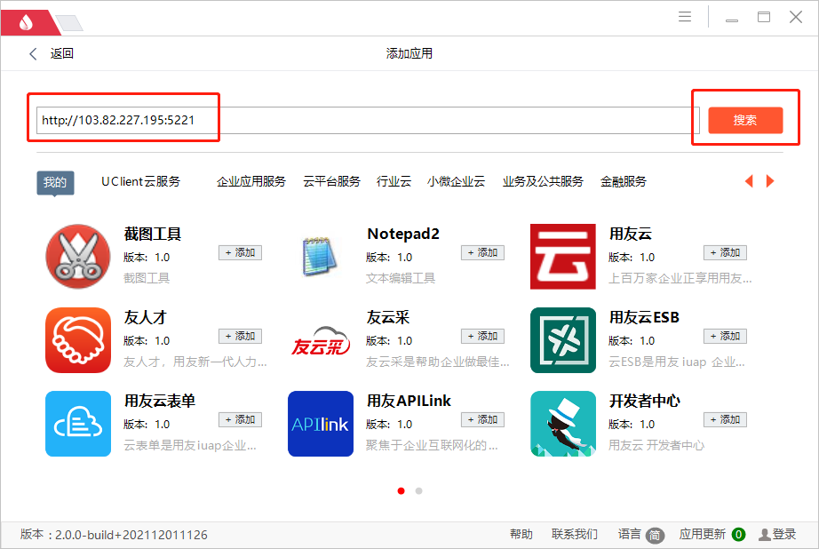Add the 开发者中心 app
Image resolution: width=819 pixels, height=549 pixels.
(x=725, y=419)
